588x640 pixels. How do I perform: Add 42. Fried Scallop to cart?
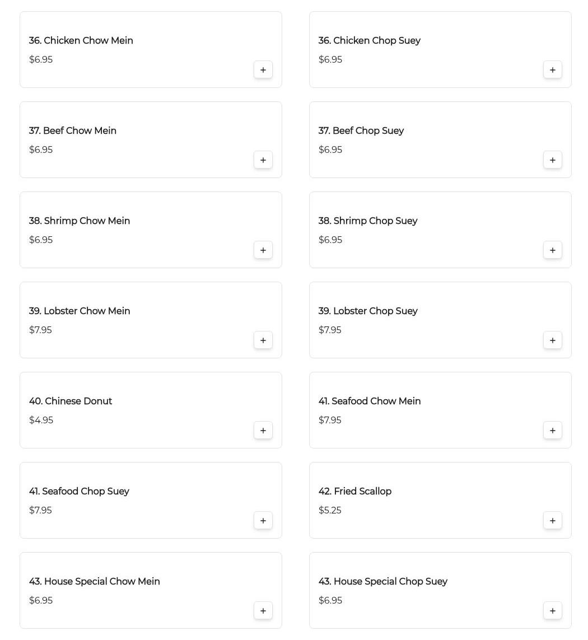(x=553, y=521)
